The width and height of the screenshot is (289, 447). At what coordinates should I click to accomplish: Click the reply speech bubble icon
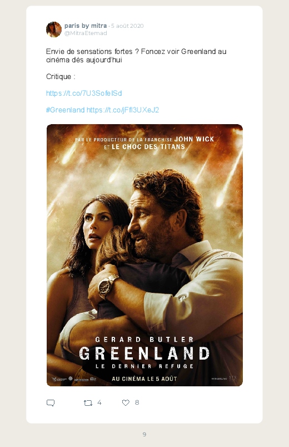click(x=51, y=403)
